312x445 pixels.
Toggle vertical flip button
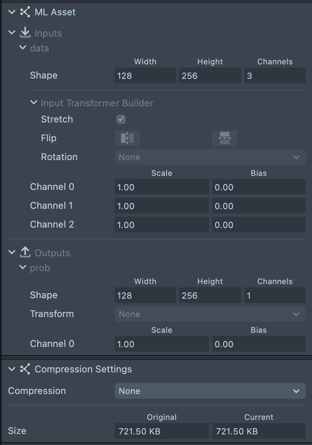coord(224,138)
